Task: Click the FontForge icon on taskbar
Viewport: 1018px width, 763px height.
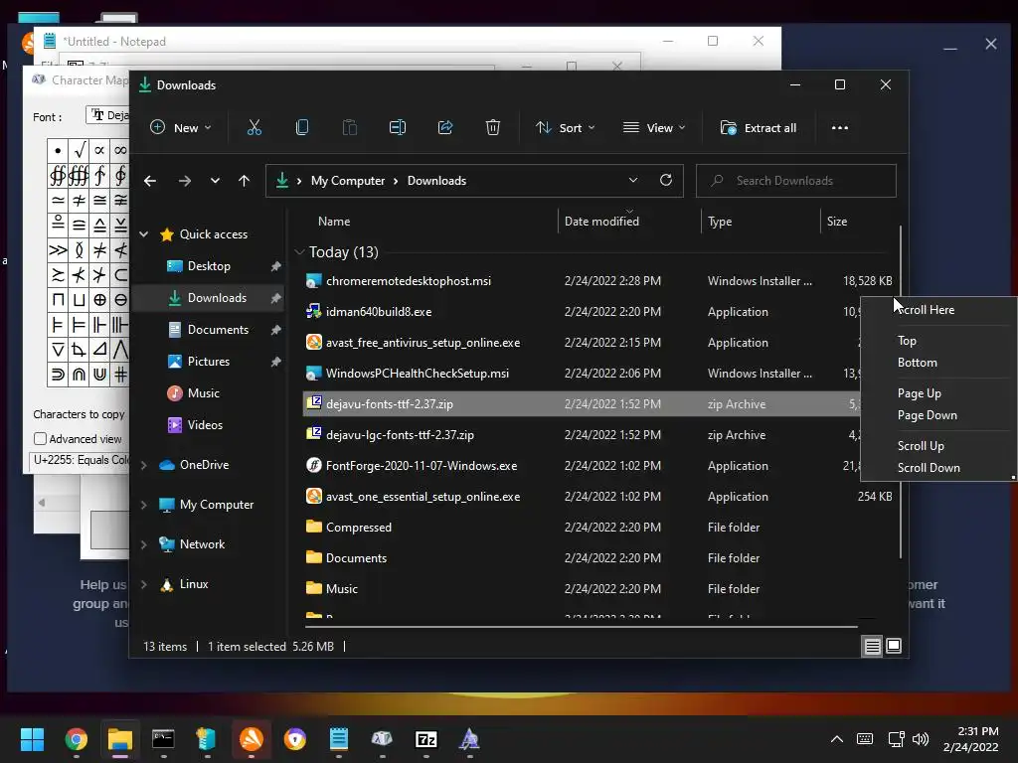Action: [469, 739]
